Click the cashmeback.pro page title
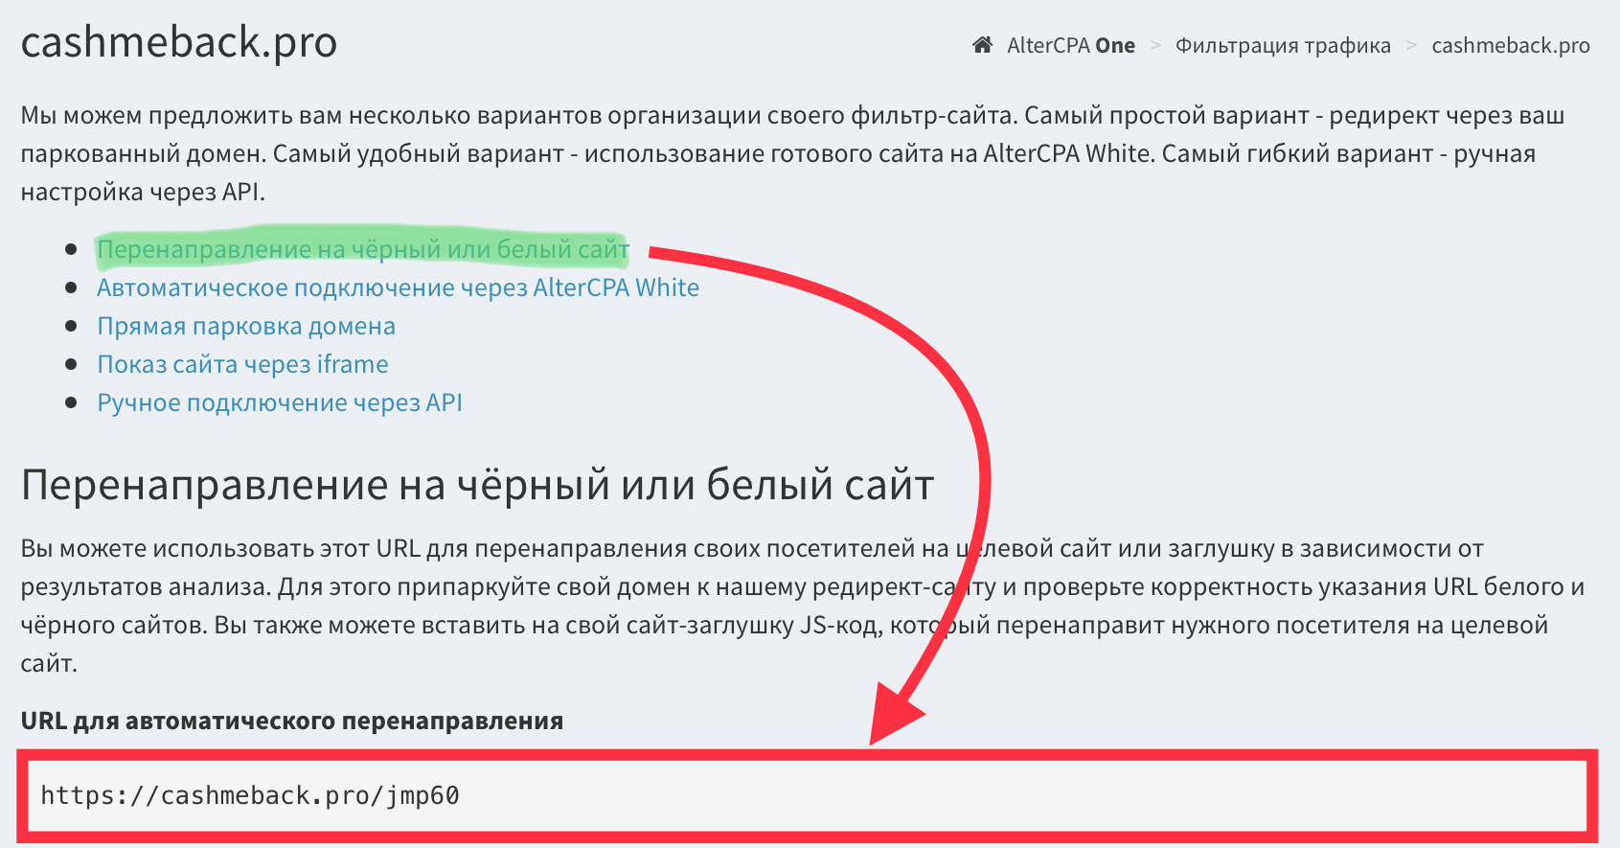The width and height of the screenshot is (1620, 848). point(179,42)
